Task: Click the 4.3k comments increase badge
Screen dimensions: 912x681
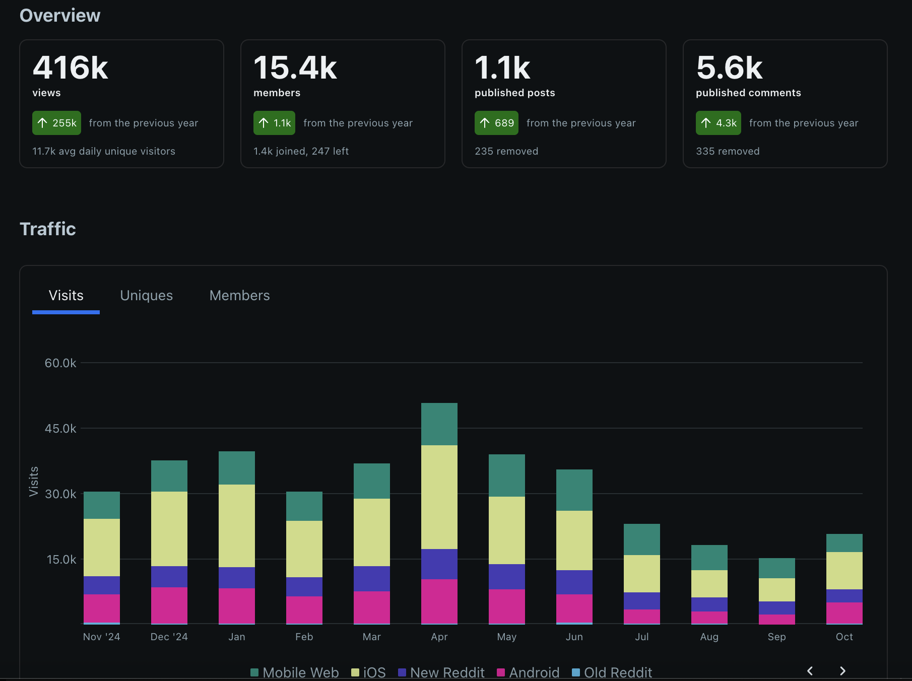Action: [x=719, y=123]
